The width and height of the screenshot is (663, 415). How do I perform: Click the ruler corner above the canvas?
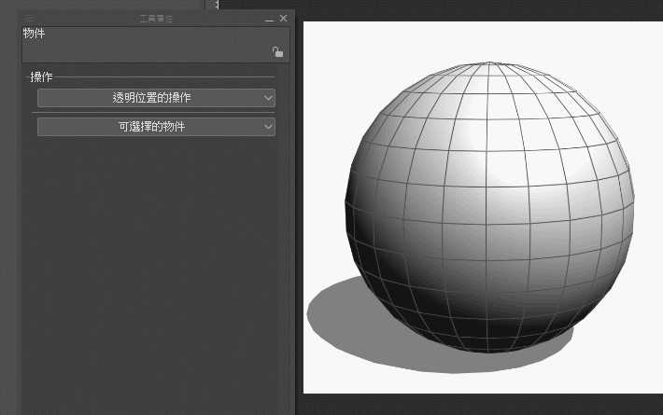point(212,5)
